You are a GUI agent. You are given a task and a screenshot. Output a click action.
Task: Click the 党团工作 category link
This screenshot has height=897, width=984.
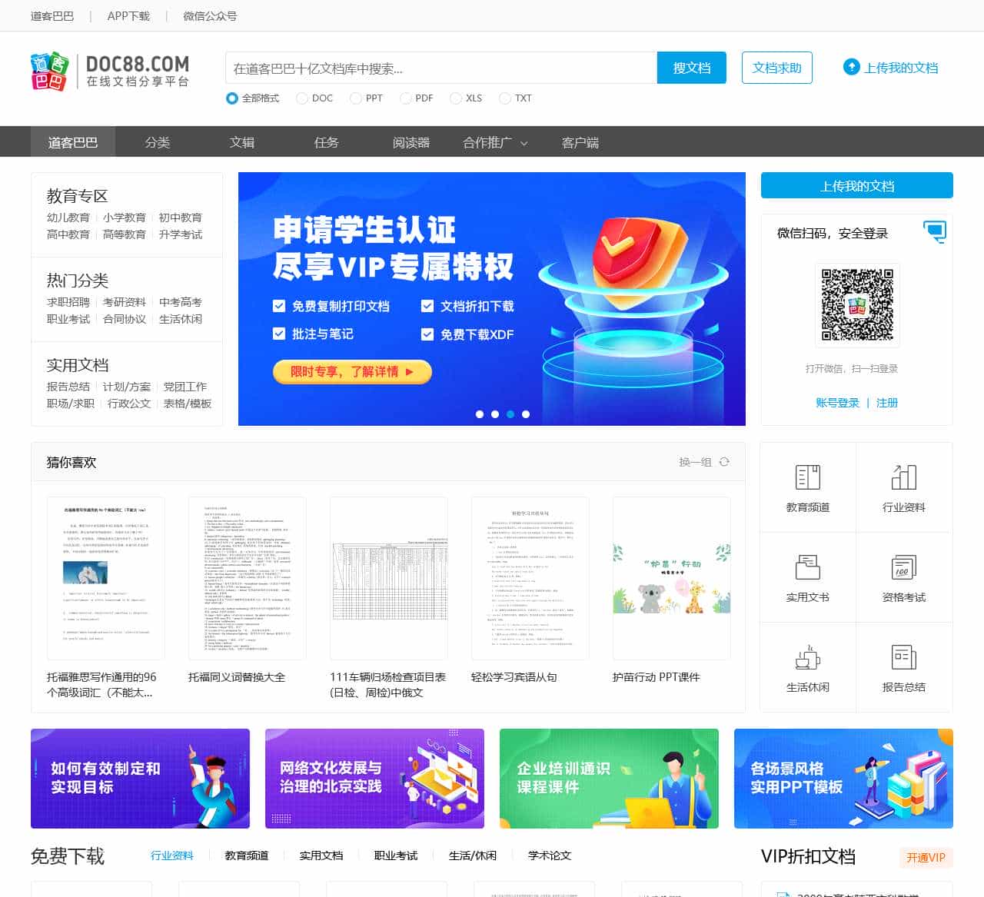tap(185, 387)
